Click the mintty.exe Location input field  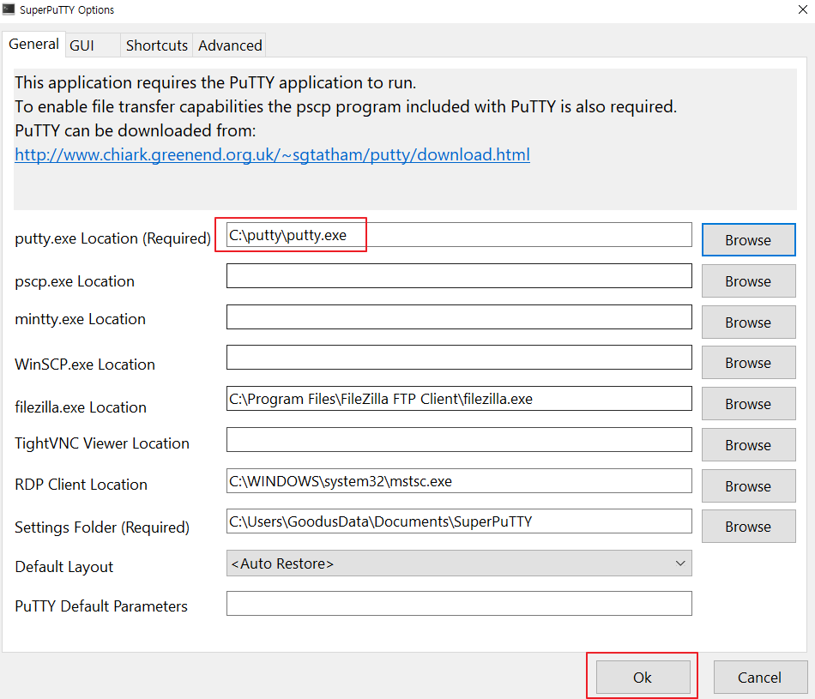(459, 316)
